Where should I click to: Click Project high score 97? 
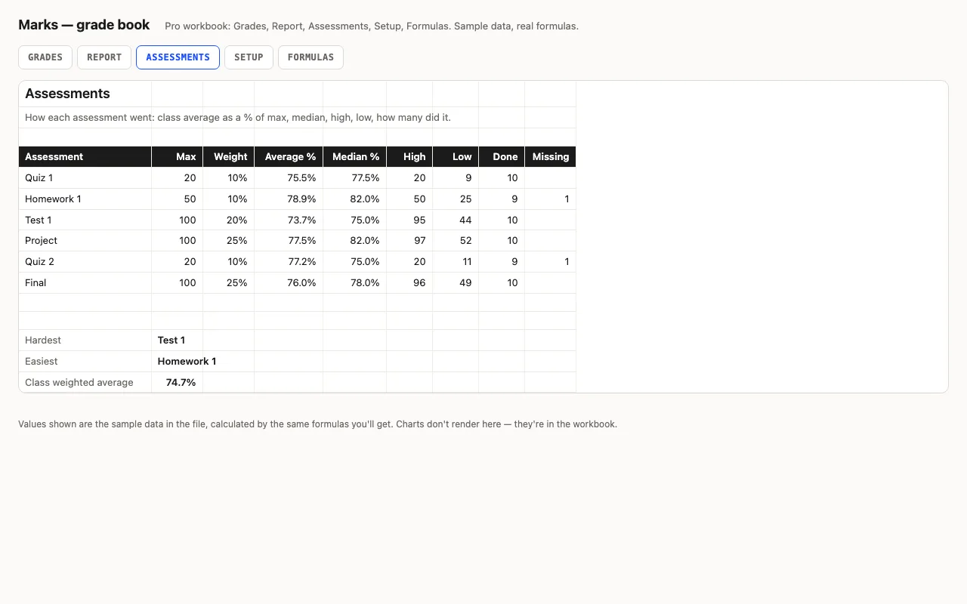pyautogui.click(x=409, y=241)
